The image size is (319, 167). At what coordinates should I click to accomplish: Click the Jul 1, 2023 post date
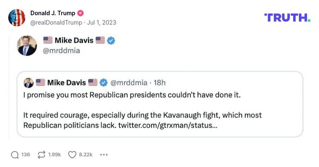coord(102,23)
